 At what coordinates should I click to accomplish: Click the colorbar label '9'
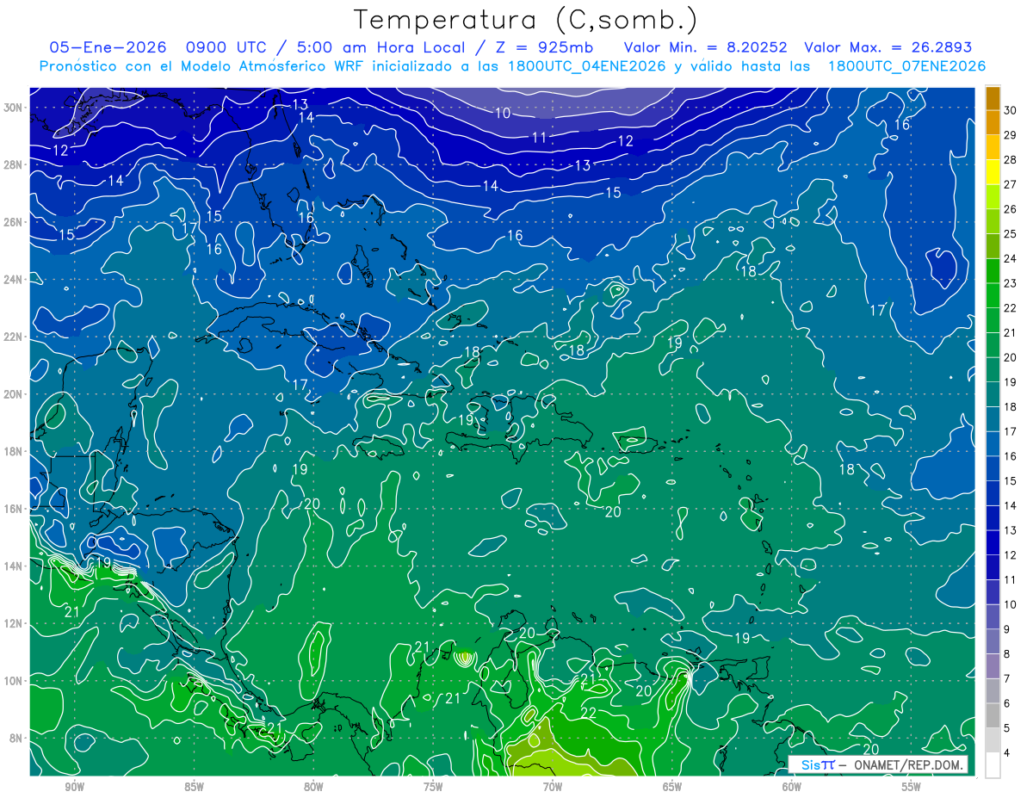pos(1007,629)
